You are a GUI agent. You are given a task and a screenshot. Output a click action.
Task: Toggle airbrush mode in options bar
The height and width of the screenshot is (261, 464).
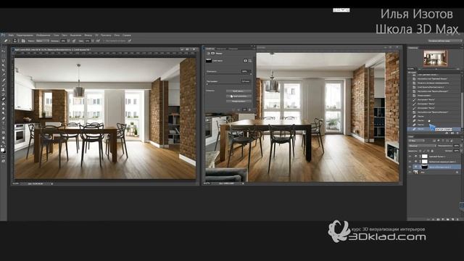[x=98, y=41]
